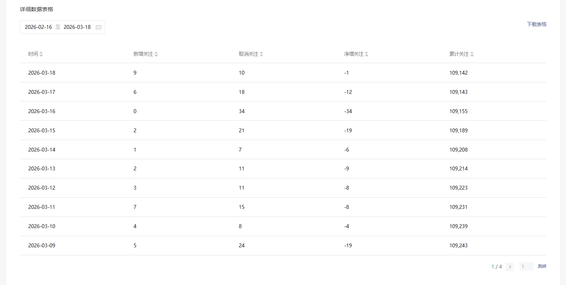Click net follow value -34
Screen dimensions: 566x285
point(348,111)
